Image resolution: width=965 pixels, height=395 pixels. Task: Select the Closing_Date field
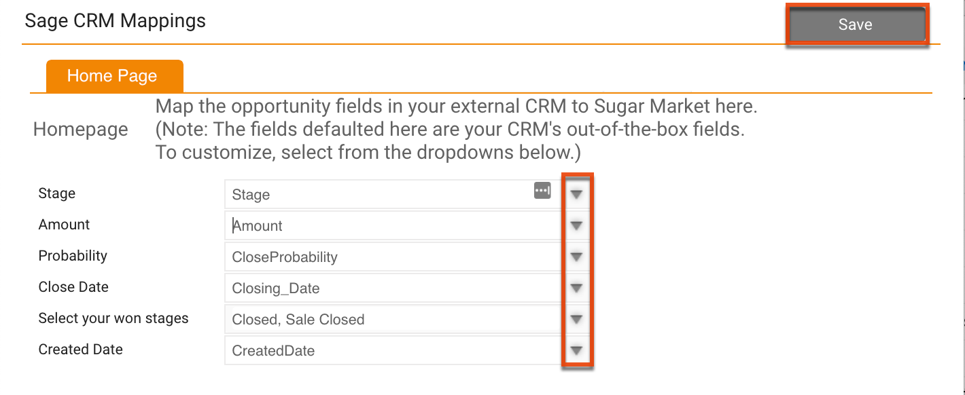point(394,288)
